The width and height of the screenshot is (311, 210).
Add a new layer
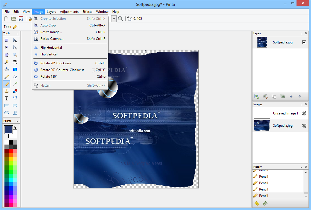pyautogui.click(x=257, y=96)
